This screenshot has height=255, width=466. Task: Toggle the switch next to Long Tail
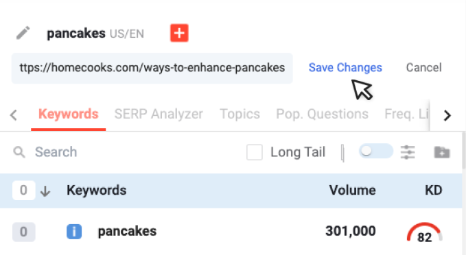(375, 151)
